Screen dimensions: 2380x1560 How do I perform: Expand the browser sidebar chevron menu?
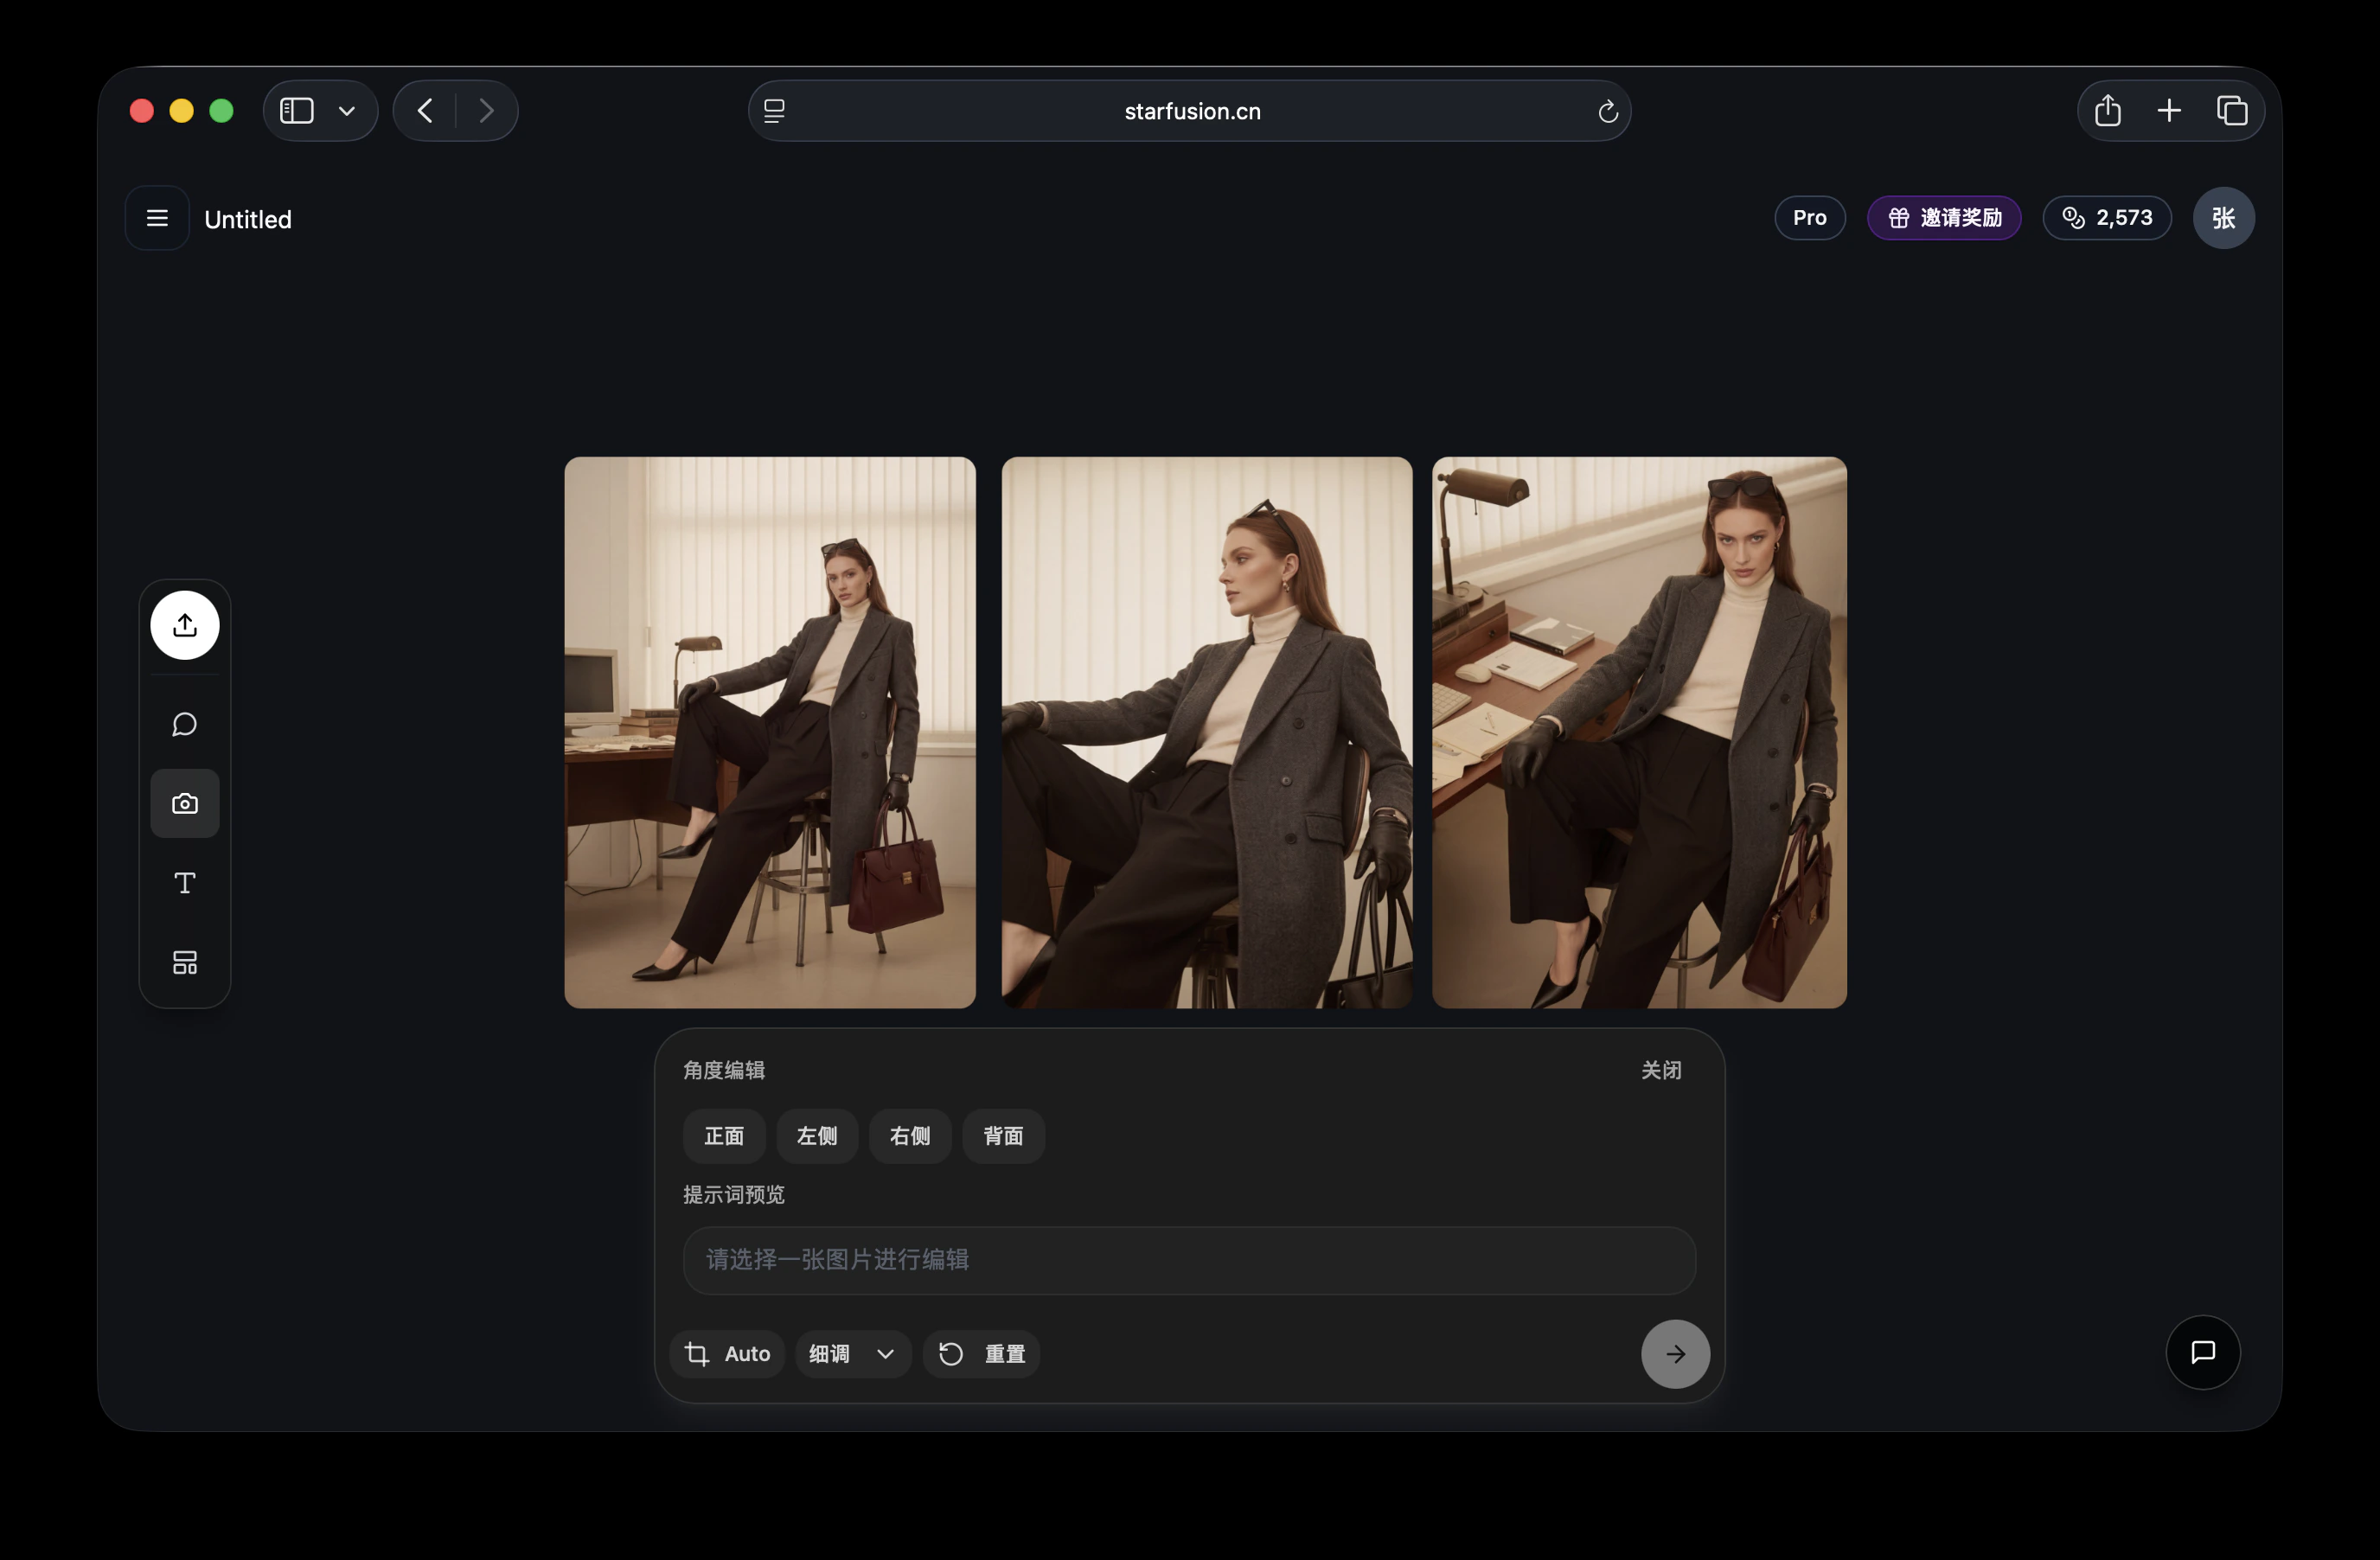click(x=347, y=111)
